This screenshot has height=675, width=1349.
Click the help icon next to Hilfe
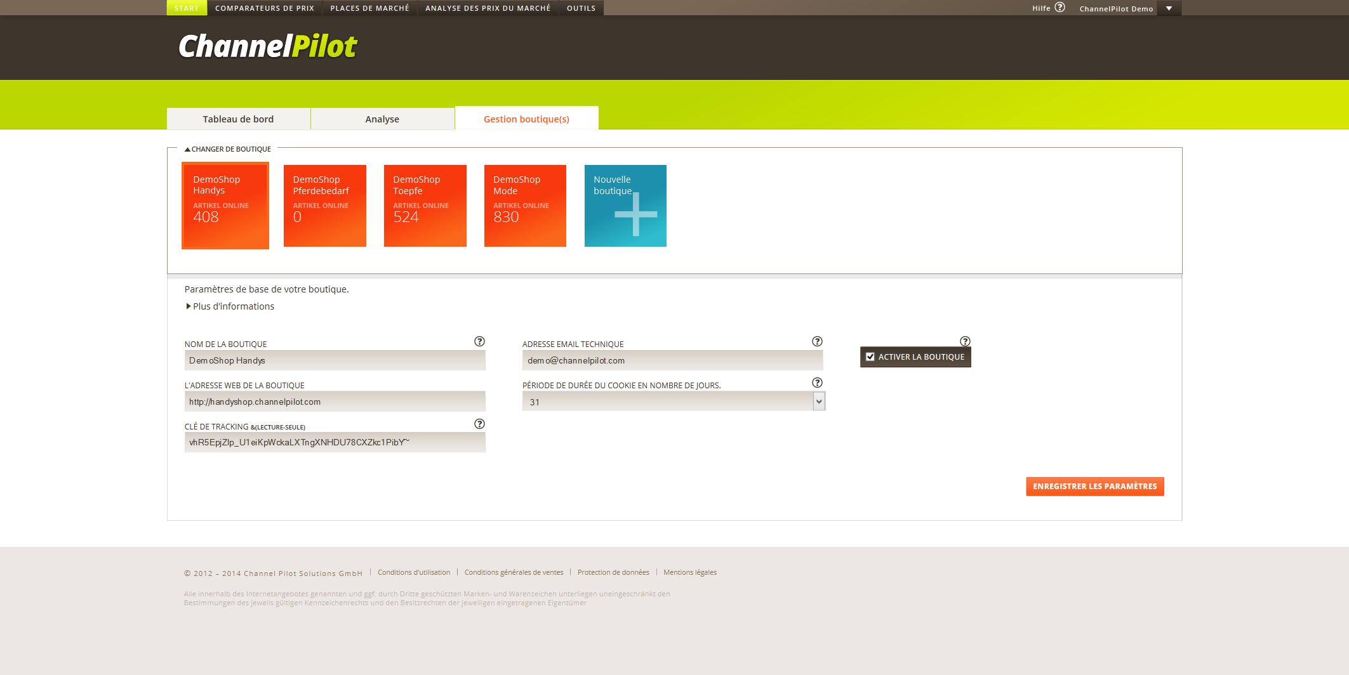coord(1060,8)
